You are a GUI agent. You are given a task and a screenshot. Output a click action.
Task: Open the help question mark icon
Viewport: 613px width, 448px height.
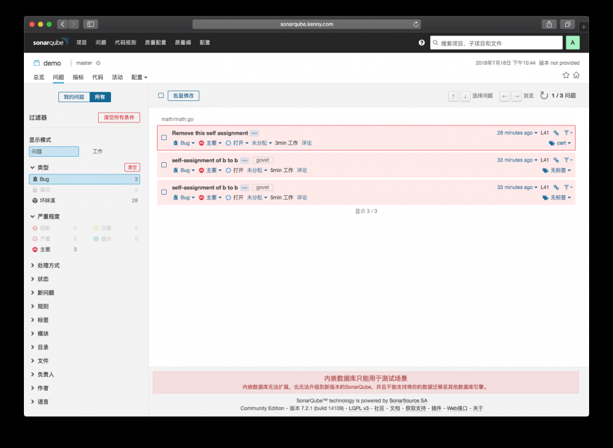point(421,43)
